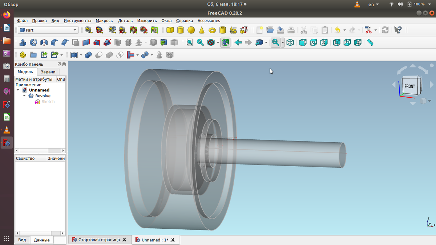Click the model tree horizontal scrollbar
Screen dimensions: 436x245
pyautogui.click(x=40, y=151)
